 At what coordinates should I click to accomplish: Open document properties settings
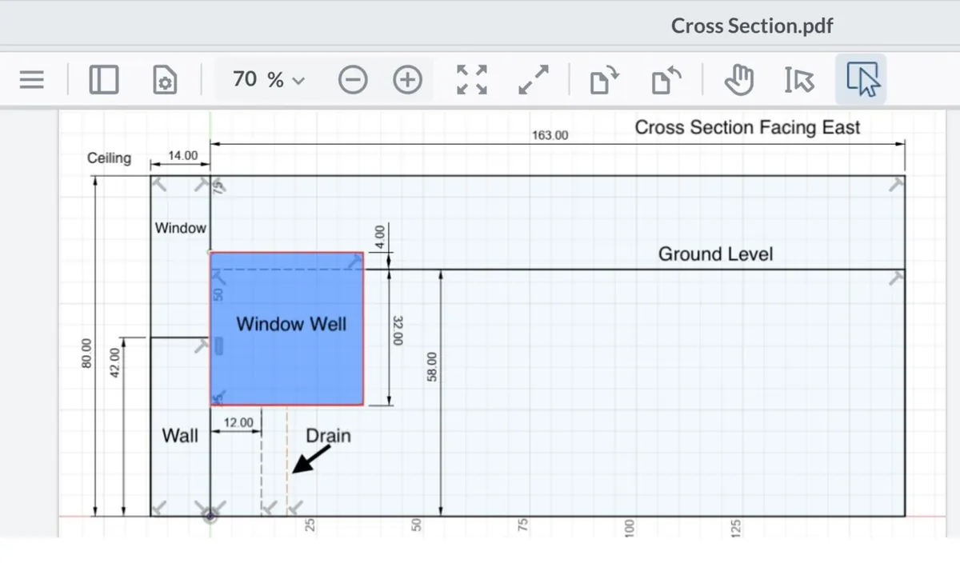click(165, 80)
